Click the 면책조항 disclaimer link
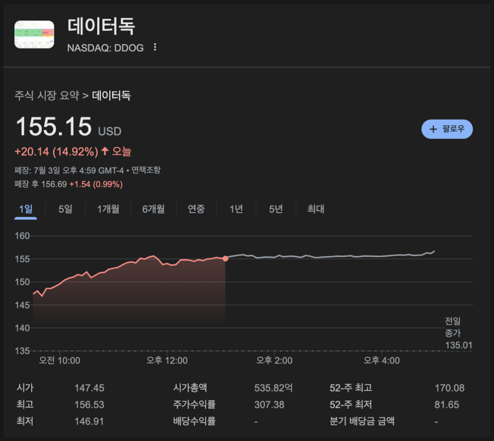Screen dimensions: 494x441 [x=146, y=170]
